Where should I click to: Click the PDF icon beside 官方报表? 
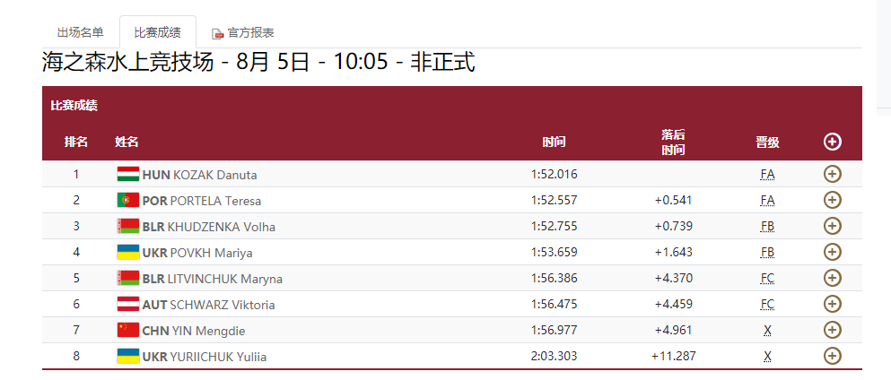point(217,33)
